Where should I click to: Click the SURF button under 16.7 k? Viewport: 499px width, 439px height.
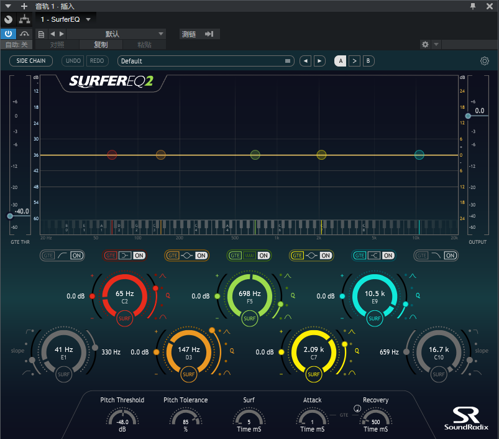click(x=439, y=374)
